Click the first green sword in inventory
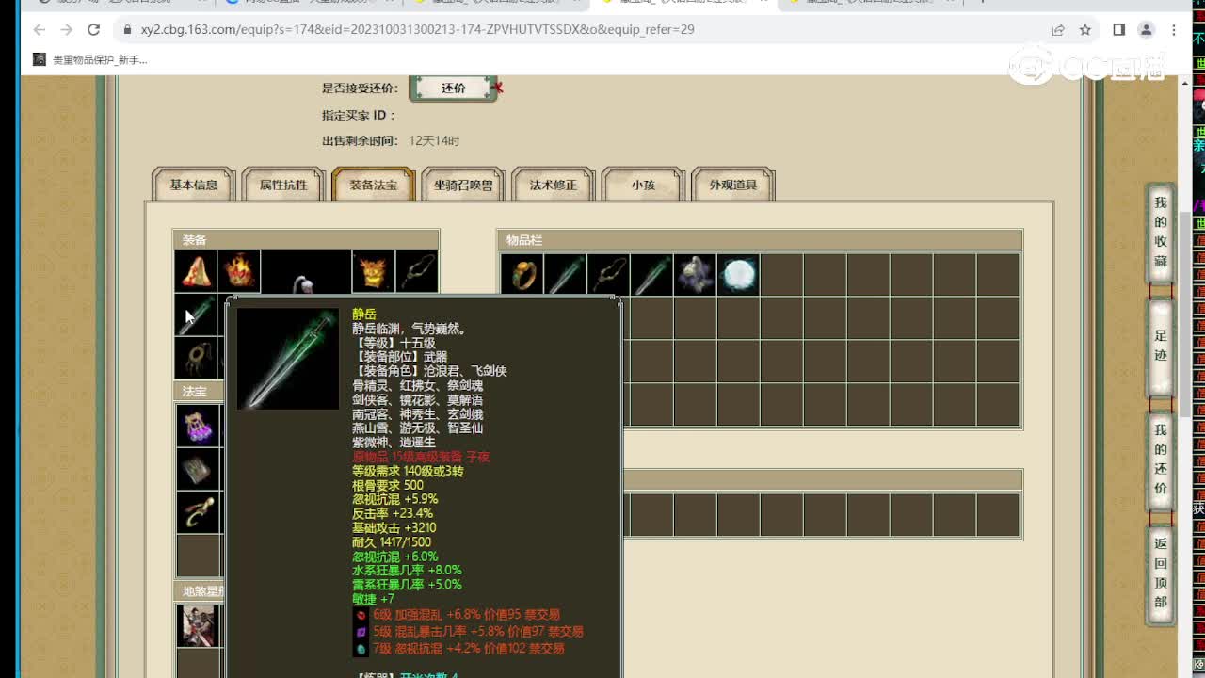The image size is (1205, 678). point(565,275)
